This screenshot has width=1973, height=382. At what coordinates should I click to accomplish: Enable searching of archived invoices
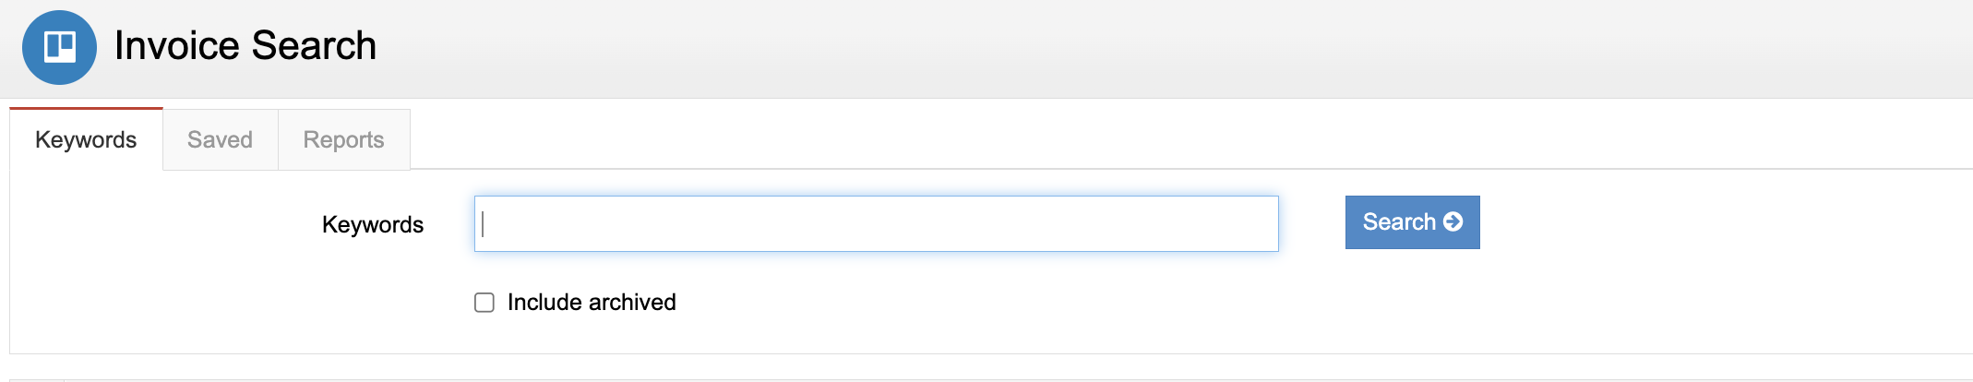click(x=484, y=303)
